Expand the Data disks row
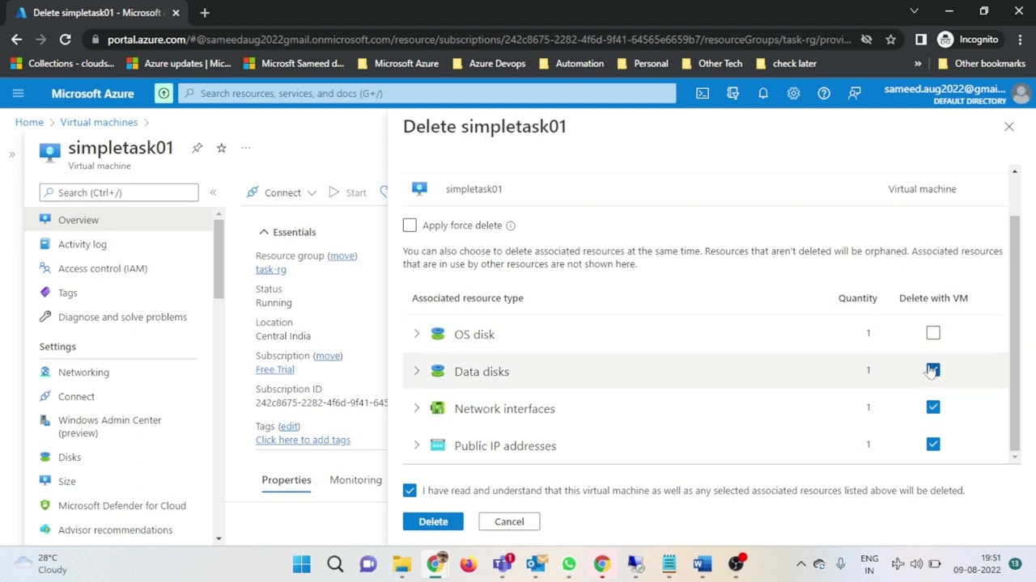The image size is (1036, 582). click(x=417, y=371)
